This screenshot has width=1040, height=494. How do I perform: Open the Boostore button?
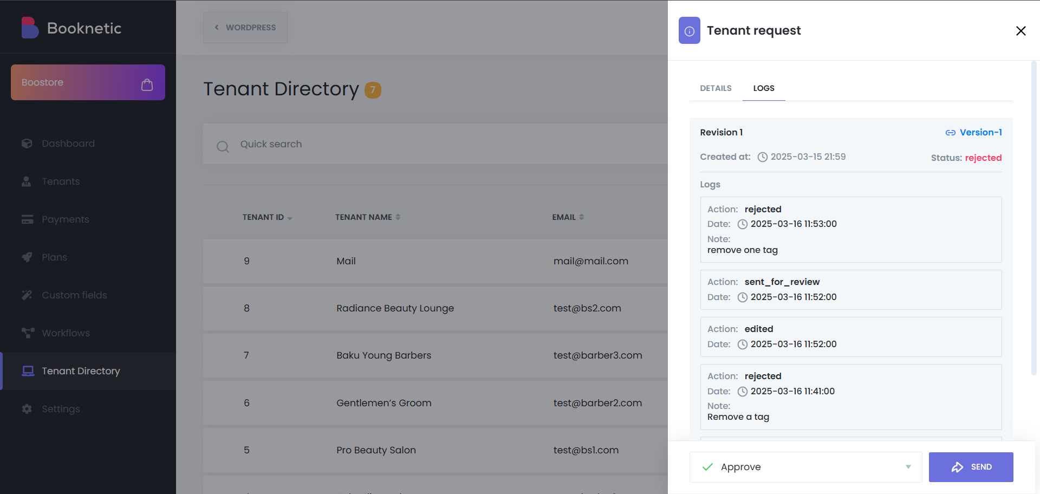tap(88, 82)
